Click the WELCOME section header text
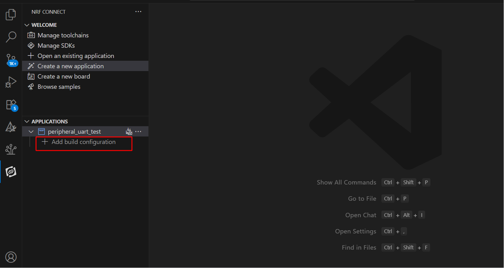Image resolution: width=504 pixels, height=268 pixels. pyautogui.click(x=44, y=25)
